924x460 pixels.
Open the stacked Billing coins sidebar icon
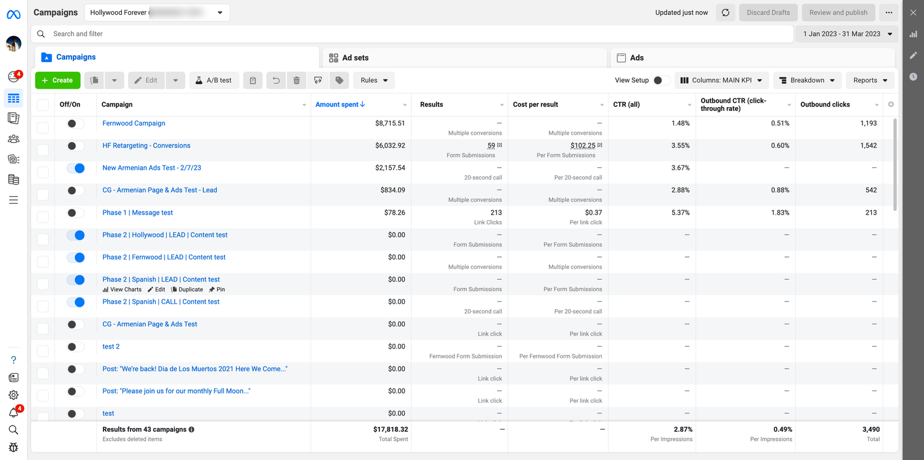(14, 180)
